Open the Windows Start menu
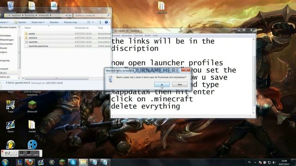Image resolution: width=296 pixels, height=166 pixels. [5, 162]
